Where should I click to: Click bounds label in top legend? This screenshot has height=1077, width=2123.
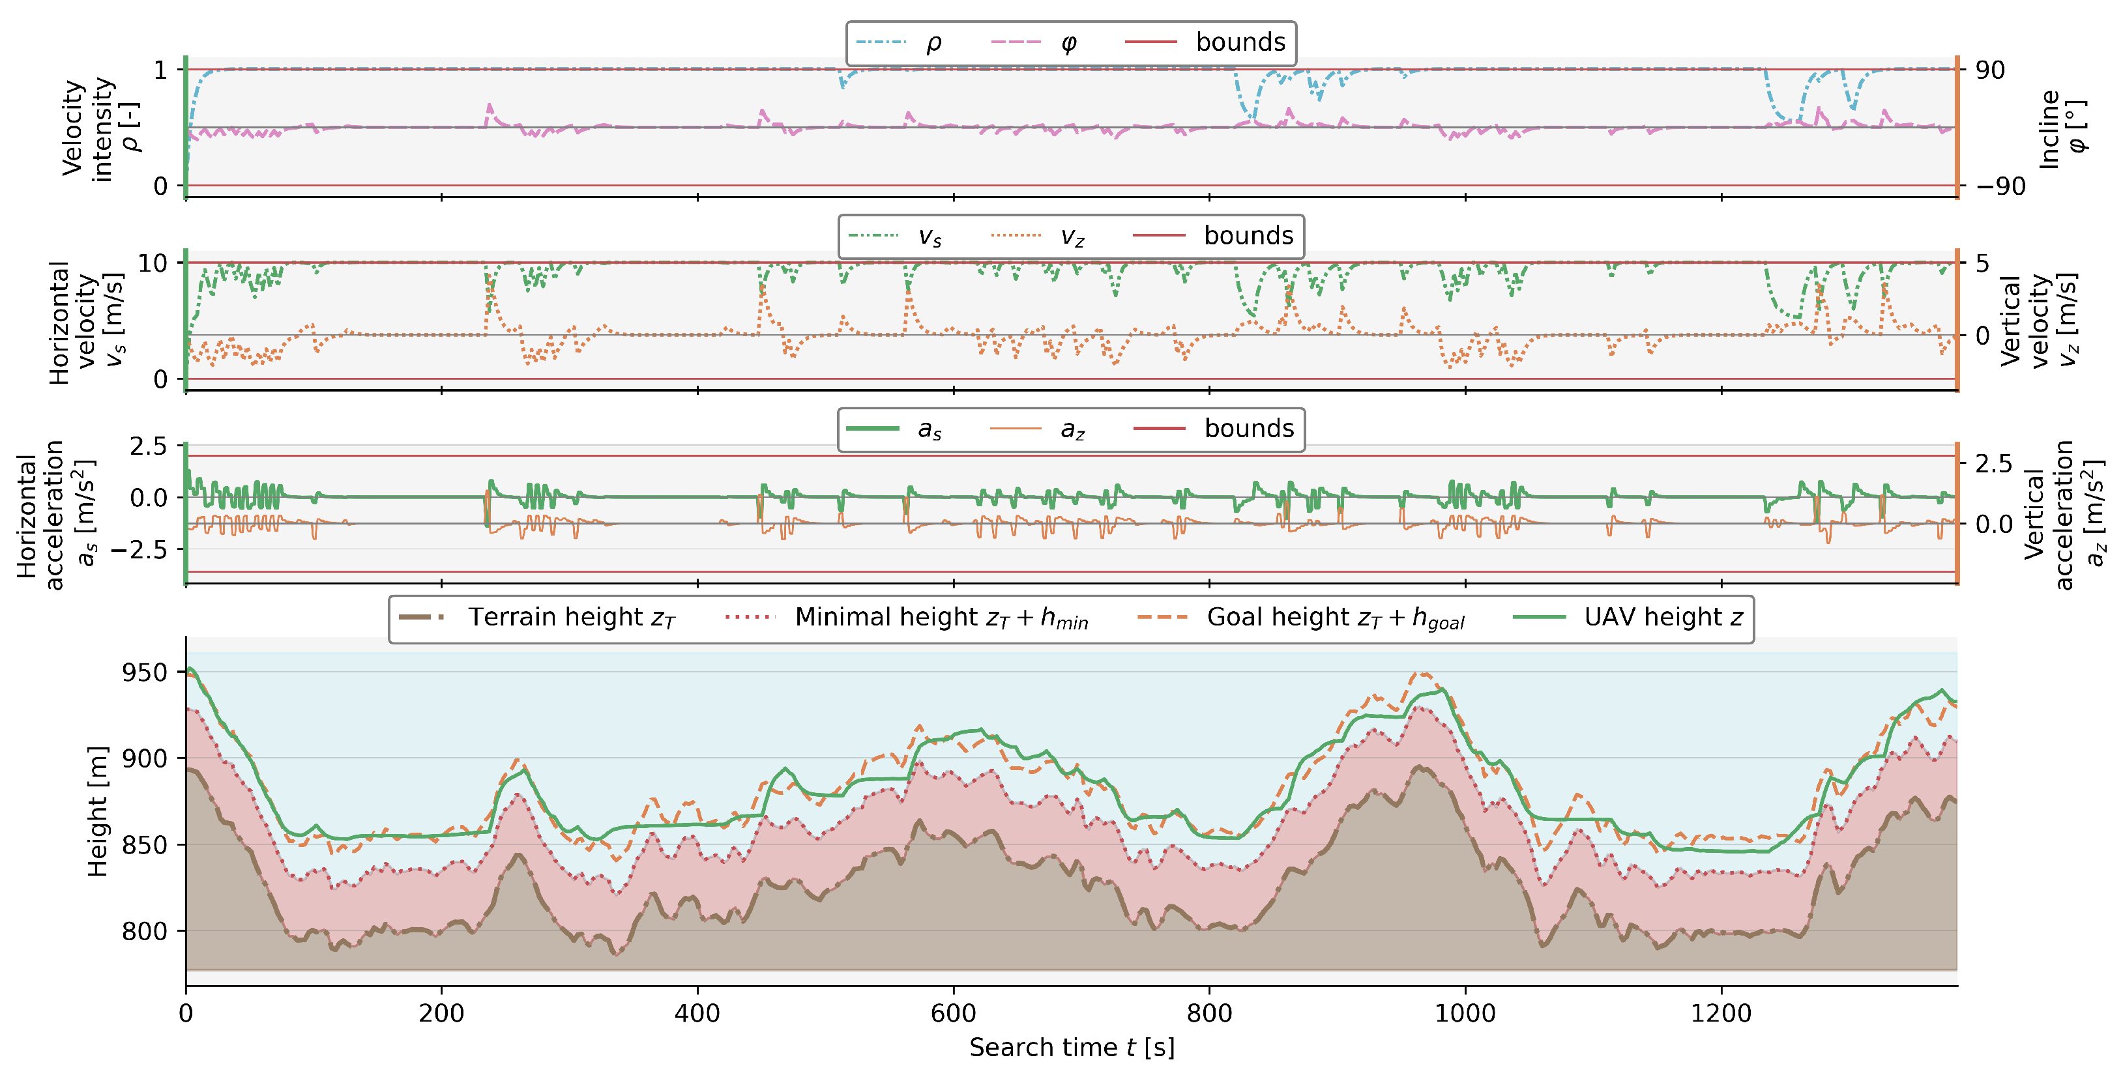tap(1240, 42)
